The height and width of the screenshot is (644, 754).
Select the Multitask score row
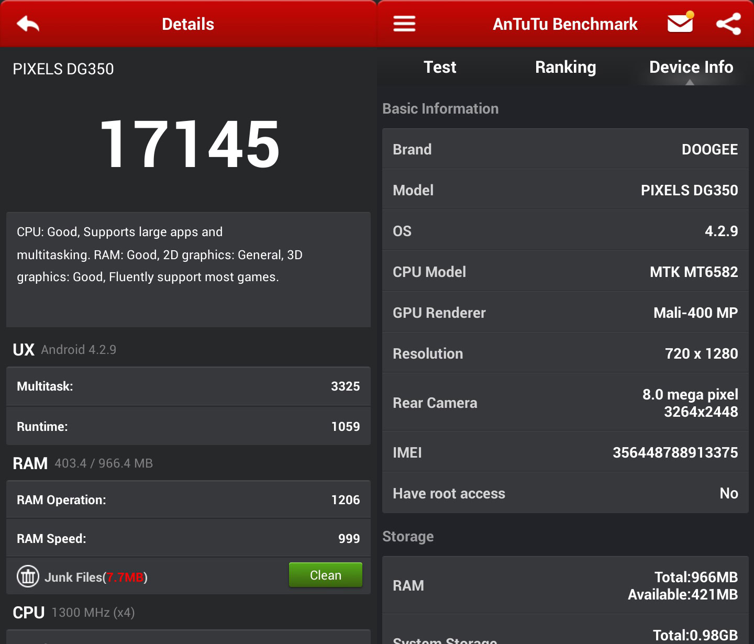click(188, 386)
